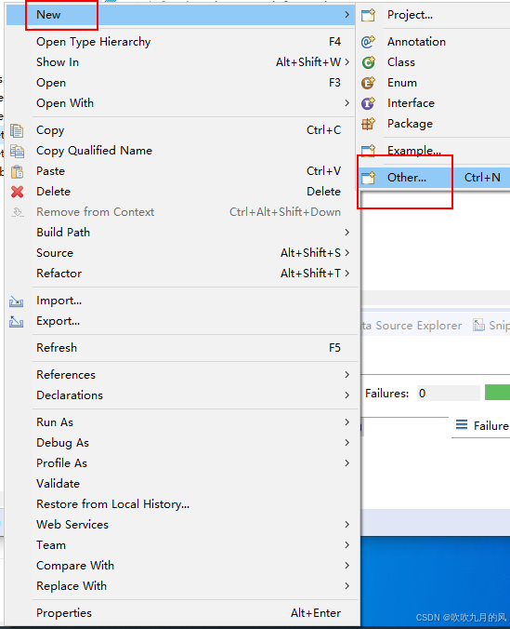Click the Enum icon in New submenu

pos(368,83)
